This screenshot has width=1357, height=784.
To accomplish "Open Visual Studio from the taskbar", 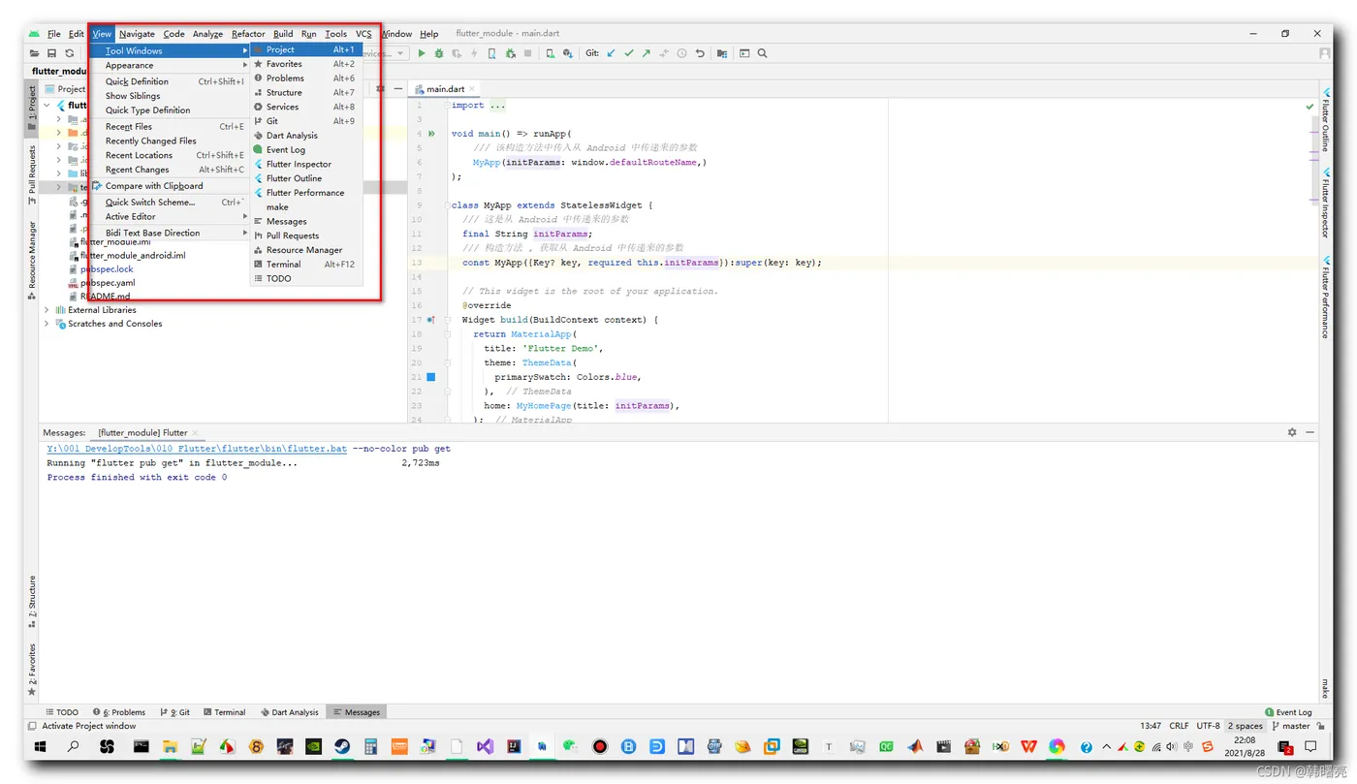I will [x=485, y=746].
